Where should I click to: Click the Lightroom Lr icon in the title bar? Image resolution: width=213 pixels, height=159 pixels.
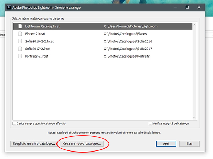pos(9,7)
